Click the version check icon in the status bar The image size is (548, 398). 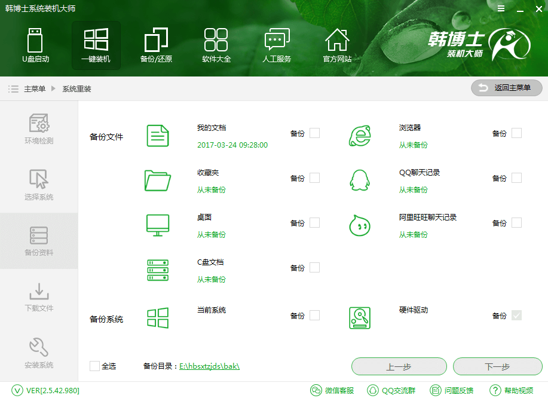17,390
